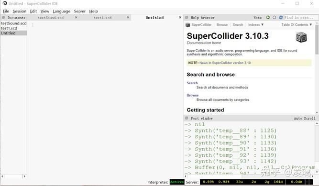The image size is (319, 186).
Task: Click the green back arrow in Help browser
Action: pyautogui.click(x=268, y=18)
